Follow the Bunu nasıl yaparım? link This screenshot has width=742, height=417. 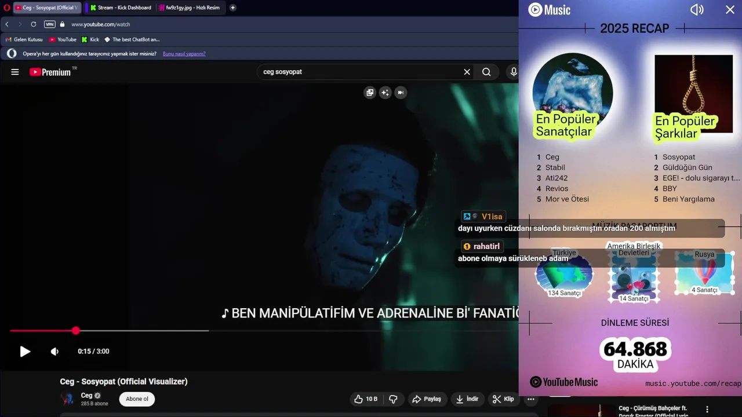[x=184, y=54]
